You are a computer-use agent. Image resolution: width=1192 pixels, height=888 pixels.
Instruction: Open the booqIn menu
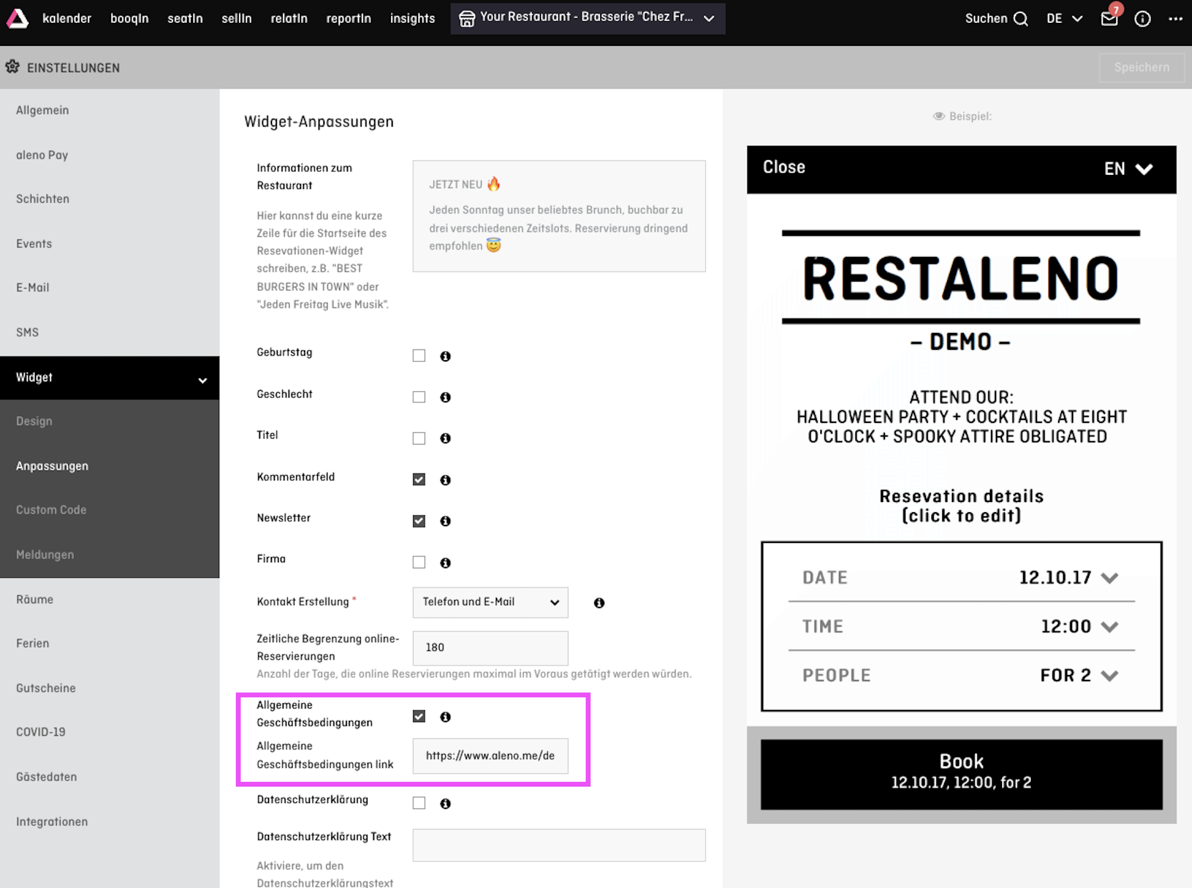pos(129,18)
